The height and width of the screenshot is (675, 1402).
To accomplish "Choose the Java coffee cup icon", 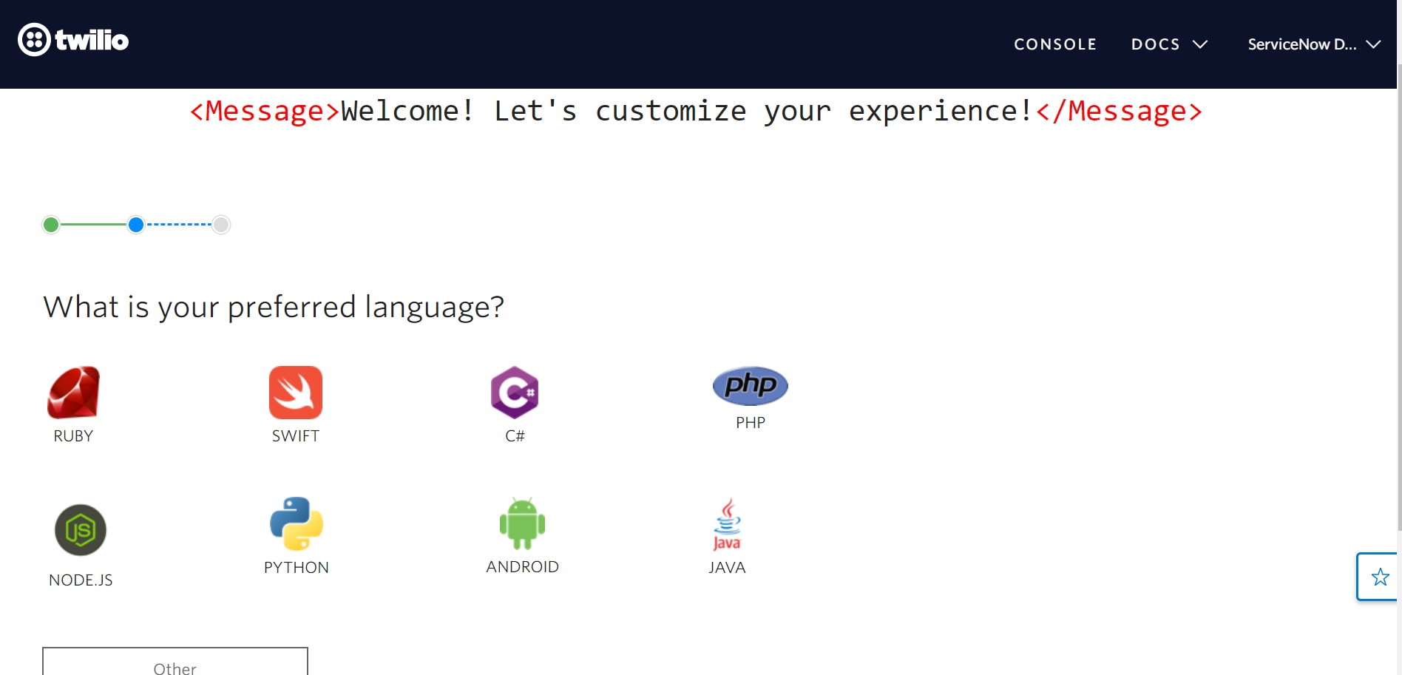I will (x=727, y=524).
